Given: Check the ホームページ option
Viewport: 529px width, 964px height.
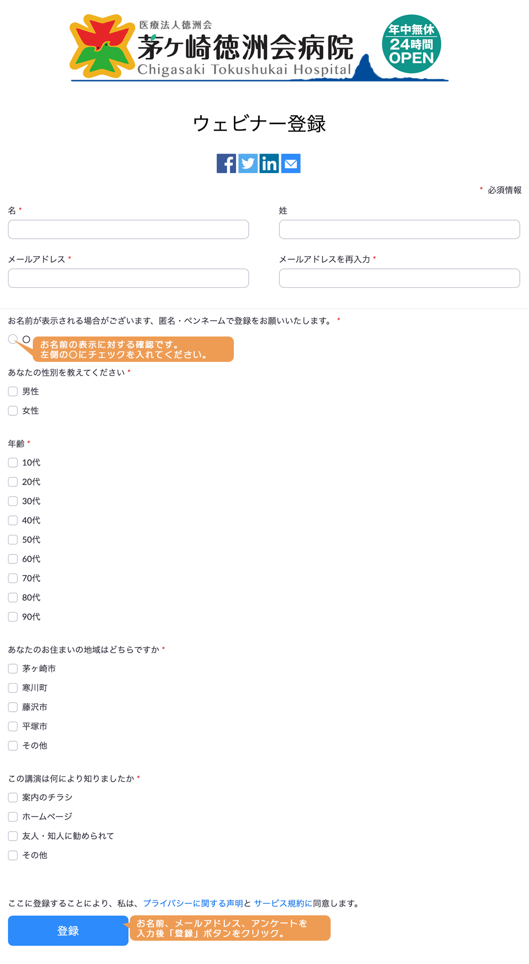Looking at the screenshot, I should (x=13, y=817).
